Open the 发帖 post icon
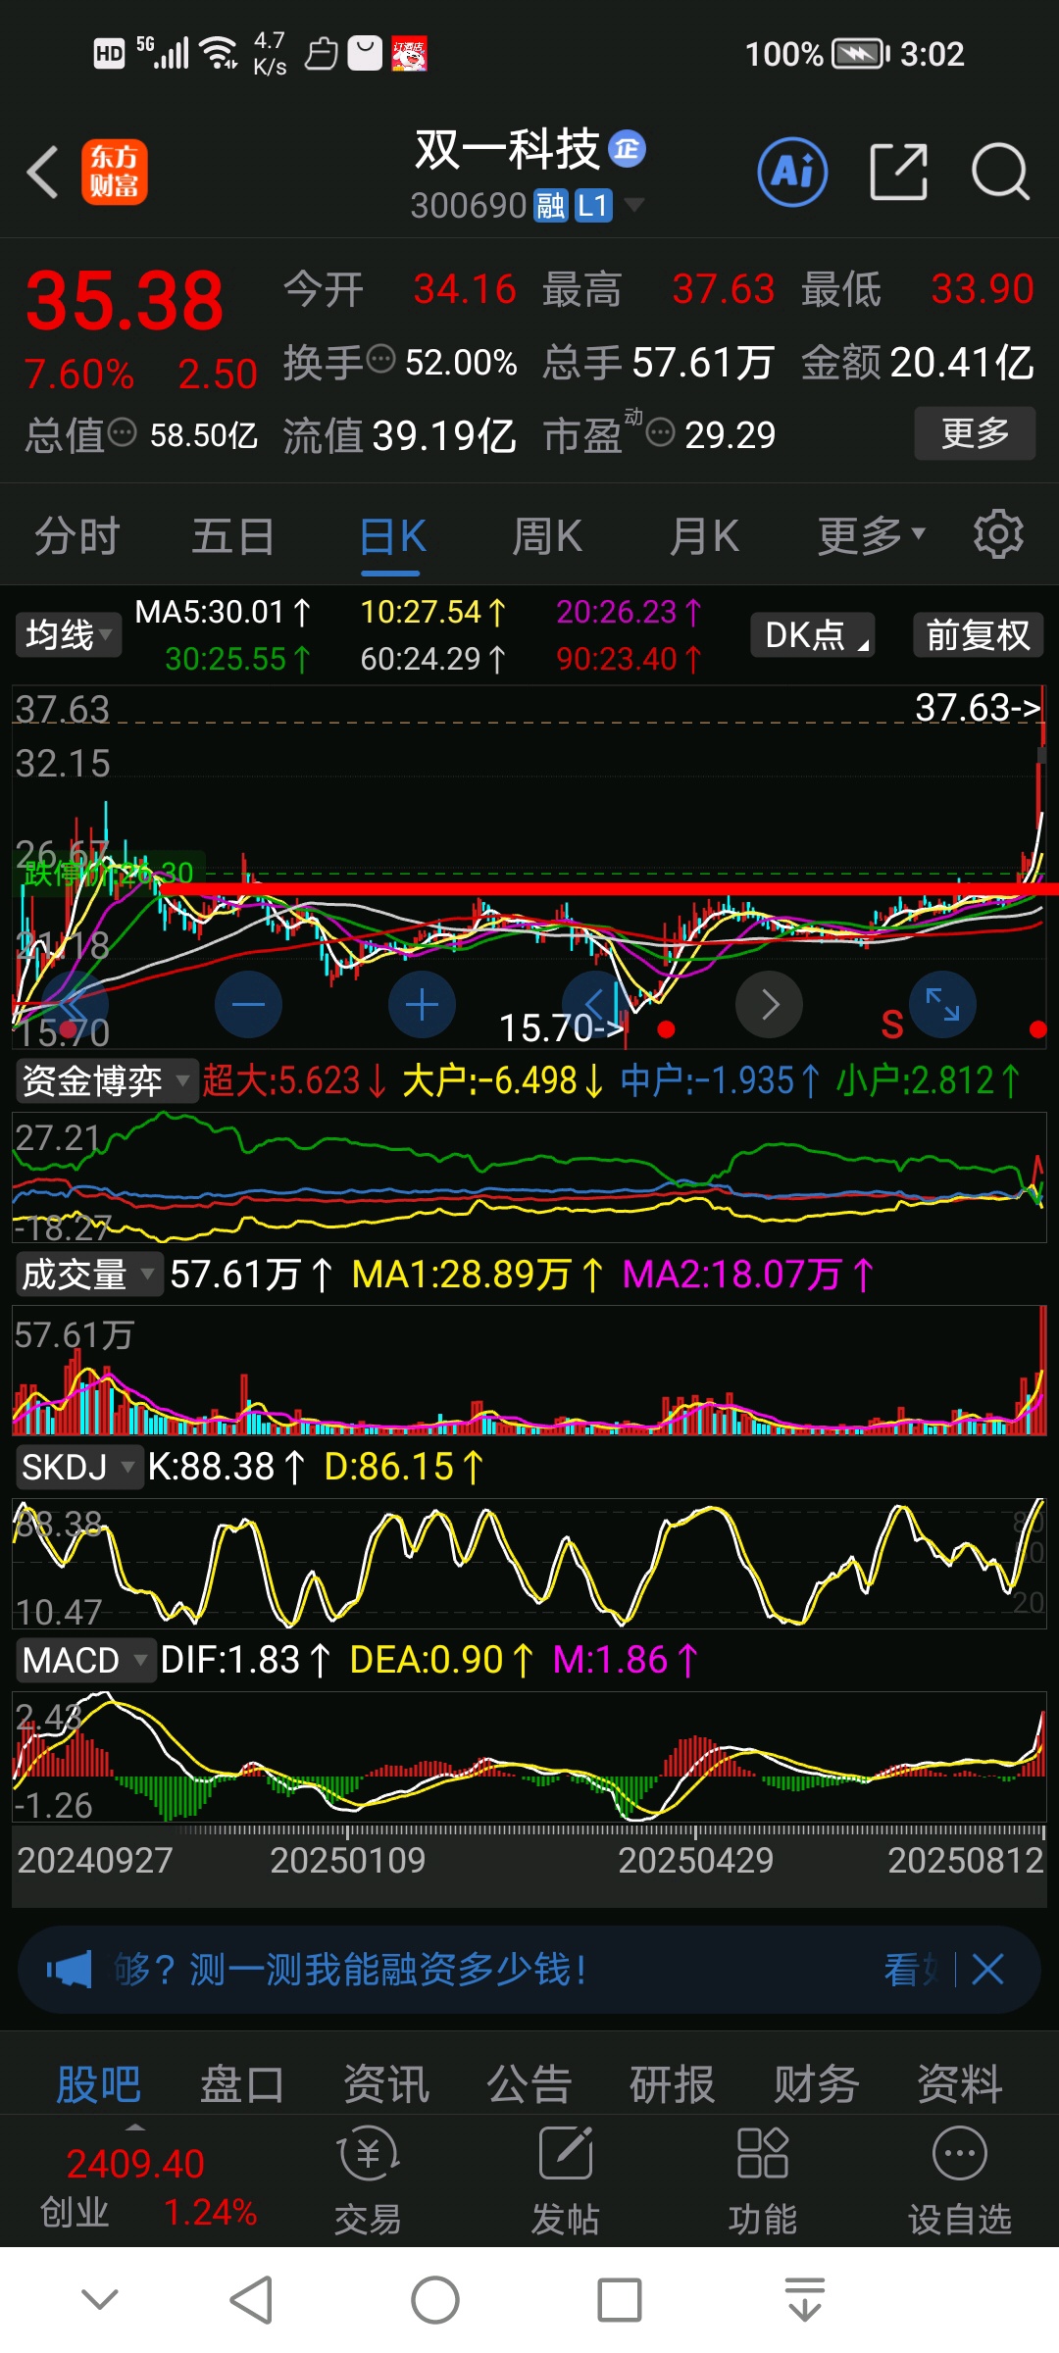Screen dimensions: 1059x2353 566,2181
